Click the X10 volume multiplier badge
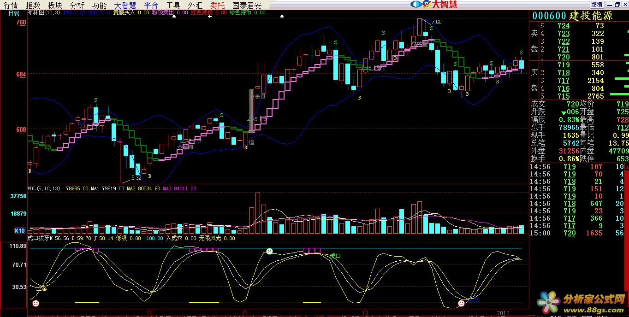The width and height of the screenshot is (629, 317). [19, 231]
